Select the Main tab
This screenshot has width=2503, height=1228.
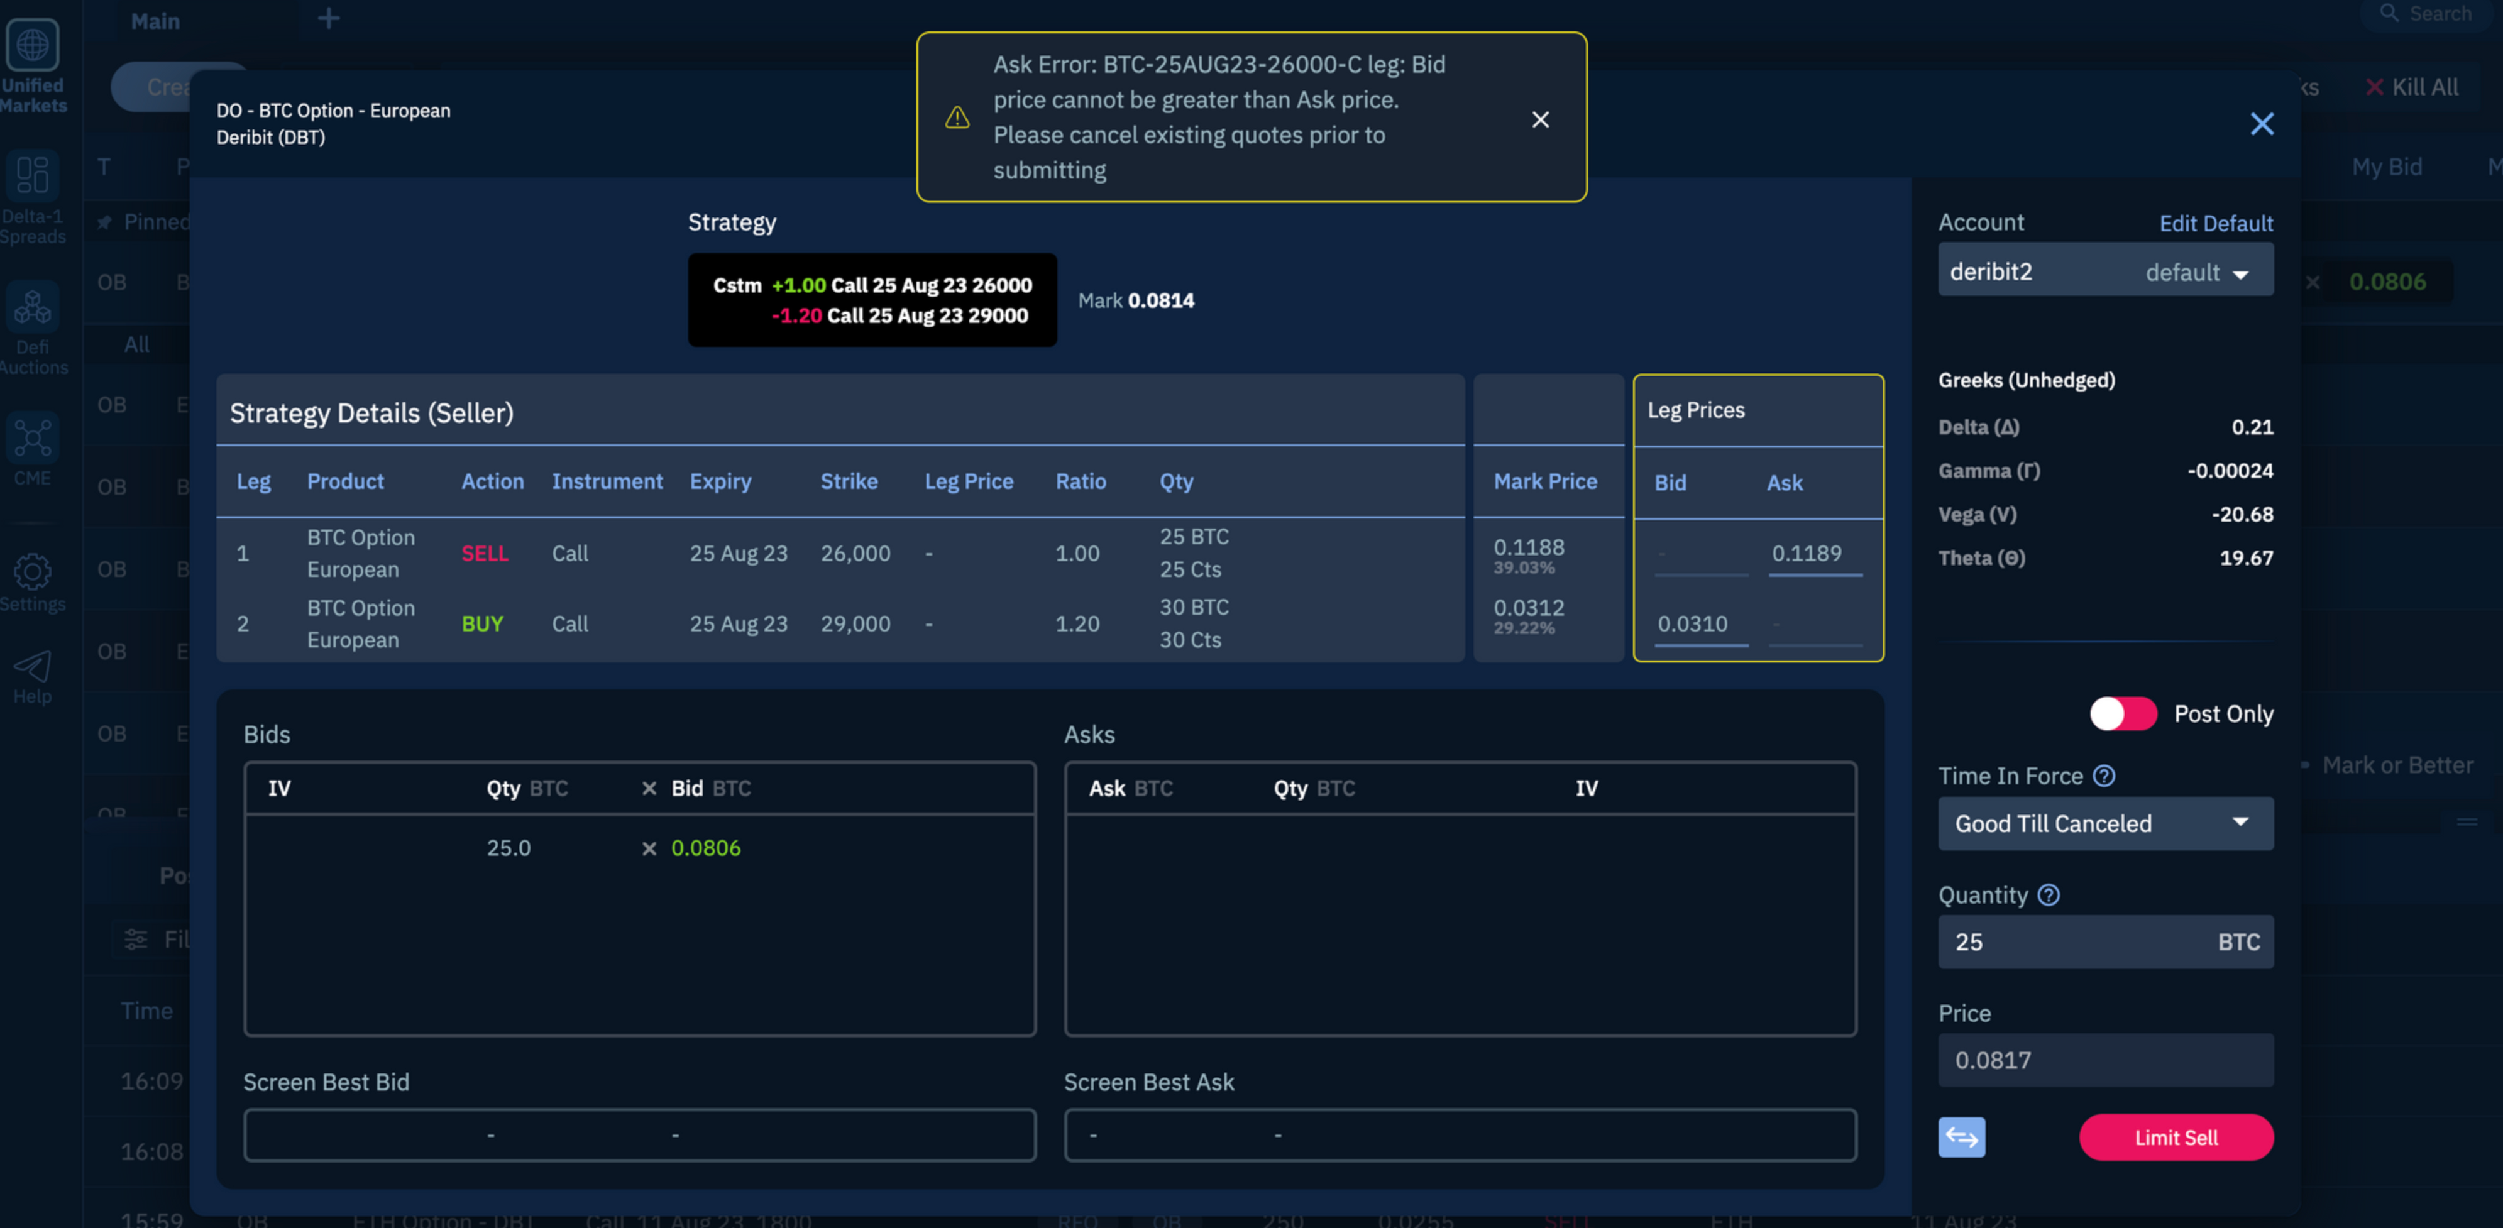click(155, 20)
